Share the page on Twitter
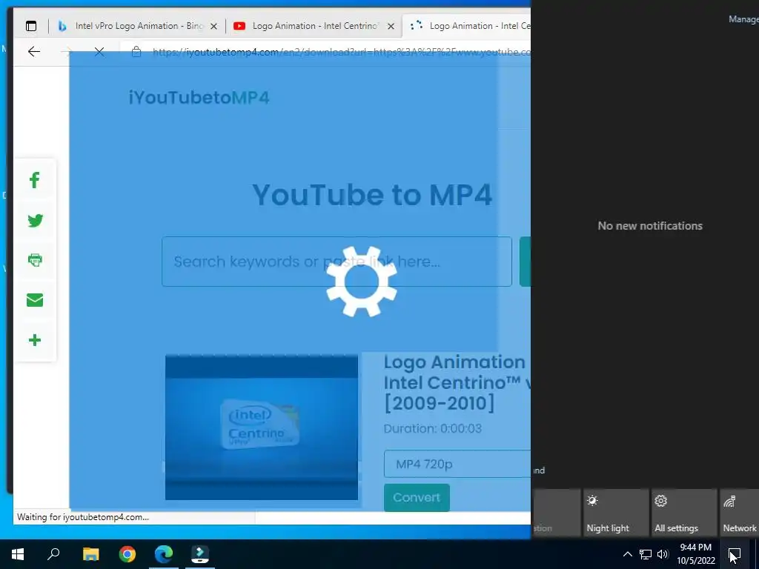Screen dimensions: 759x569 pyautogui.click(x=35, y=221)
